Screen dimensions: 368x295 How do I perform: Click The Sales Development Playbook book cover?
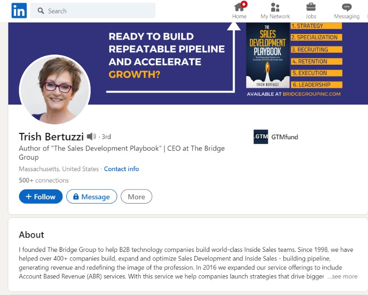pos(267,56)
